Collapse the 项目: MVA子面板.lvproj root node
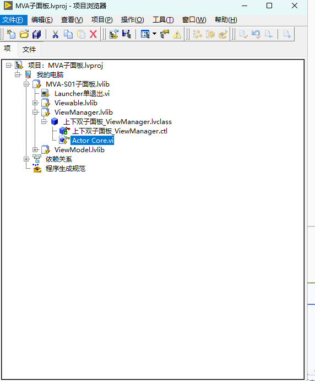The width and height of the screenshot is (315, 381). (x=8, y=66)
